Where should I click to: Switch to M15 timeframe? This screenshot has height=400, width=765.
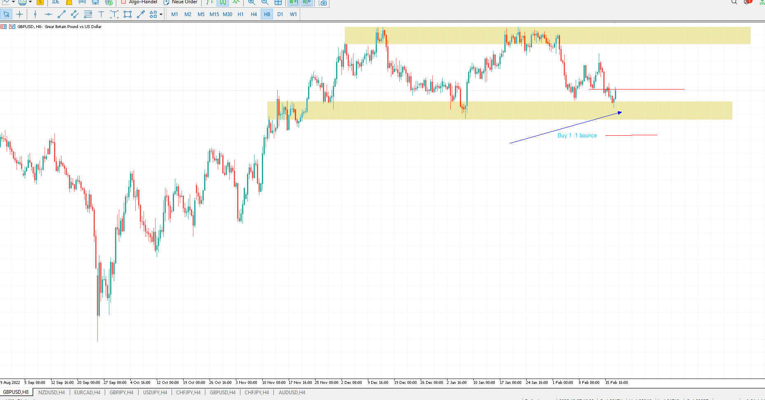click(x=214, y=14)
